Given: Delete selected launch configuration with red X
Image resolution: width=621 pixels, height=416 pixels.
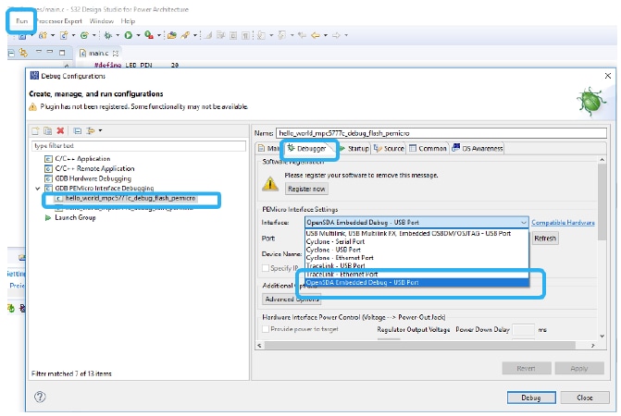Looking at the screenshot, I should pos(61,131).
